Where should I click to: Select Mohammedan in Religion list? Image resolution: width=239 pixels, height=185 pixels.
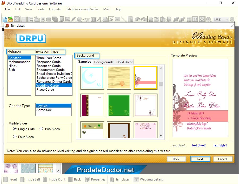[19, 62]
